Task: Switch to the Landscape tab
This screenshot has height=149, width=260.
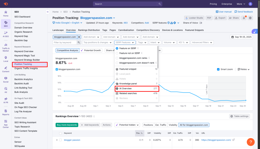Action: (58, 30)
